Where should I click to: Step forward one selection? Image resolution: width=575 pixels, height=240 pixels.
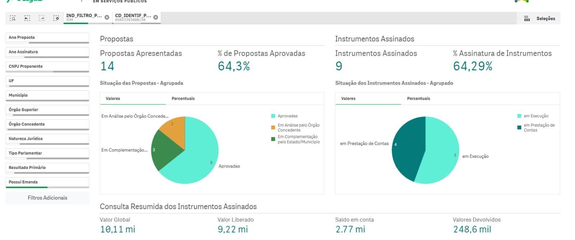(x=42, y=18)
